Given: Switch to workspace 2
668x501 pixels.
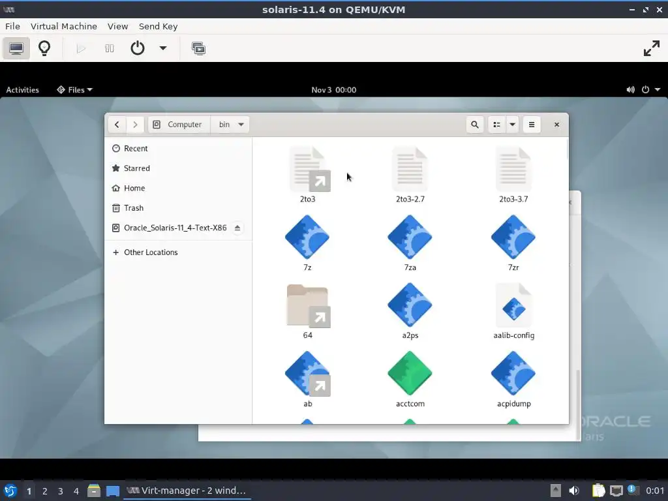Looking at the screenshot, I should pos(45,491).
